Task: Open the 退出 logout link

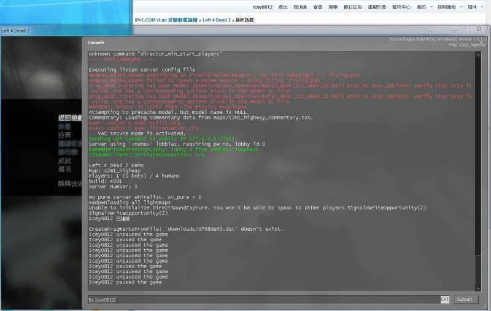Action: click(283, 7)
